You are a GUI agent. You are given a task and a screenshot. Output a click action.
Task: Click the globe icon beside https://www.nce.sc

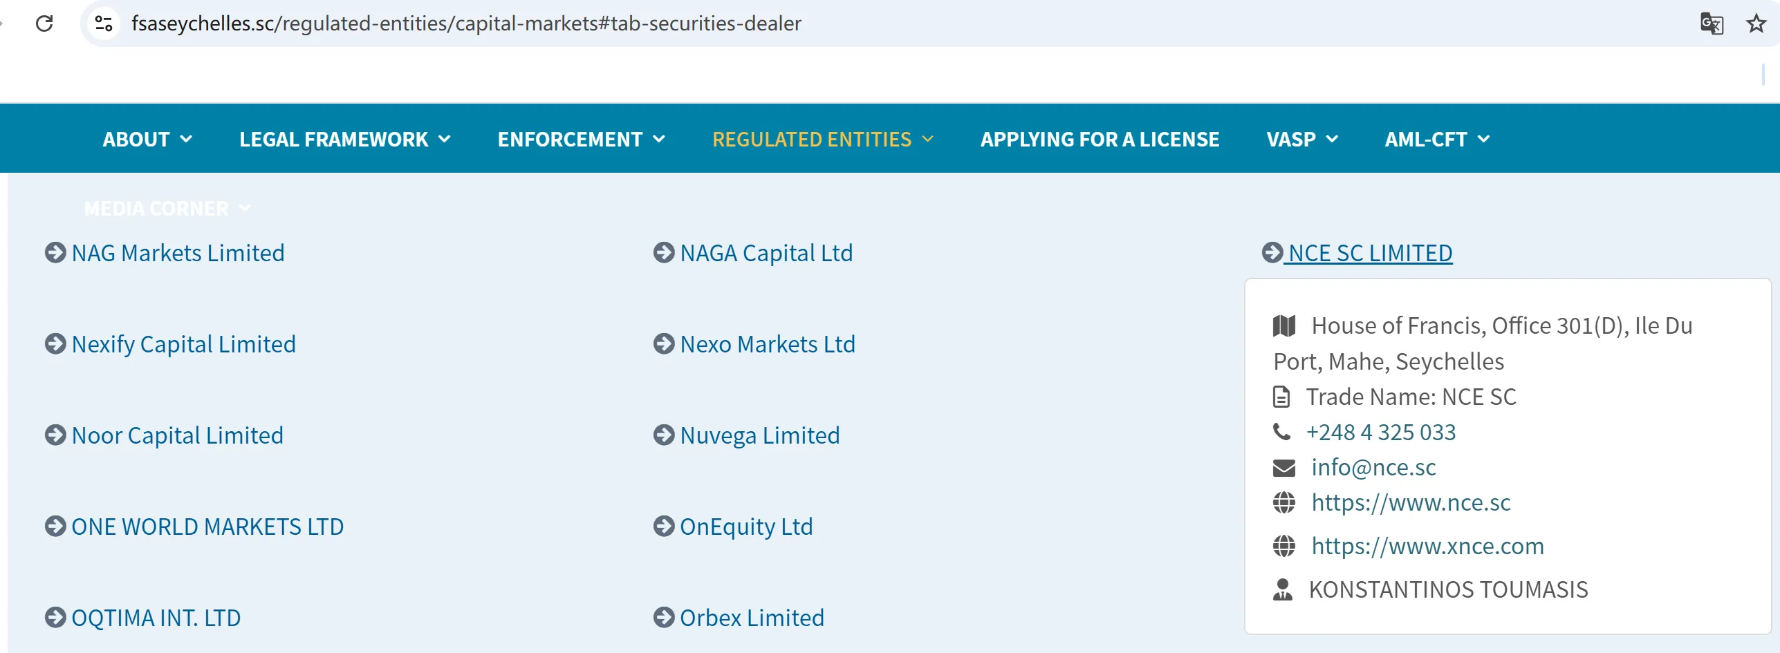pos(1284,503)
